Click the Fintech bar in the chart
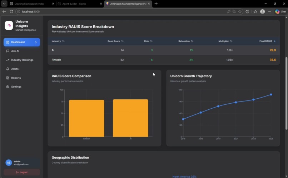Image resolution: width=288 pixels, height=178 pixels. (86, 118)
